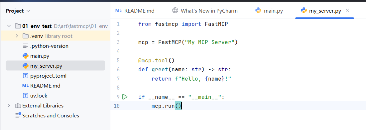Viewport: 366px width, 130px height.
Task: Click the @mcp.tool decorator
Action: pos(153,60)
